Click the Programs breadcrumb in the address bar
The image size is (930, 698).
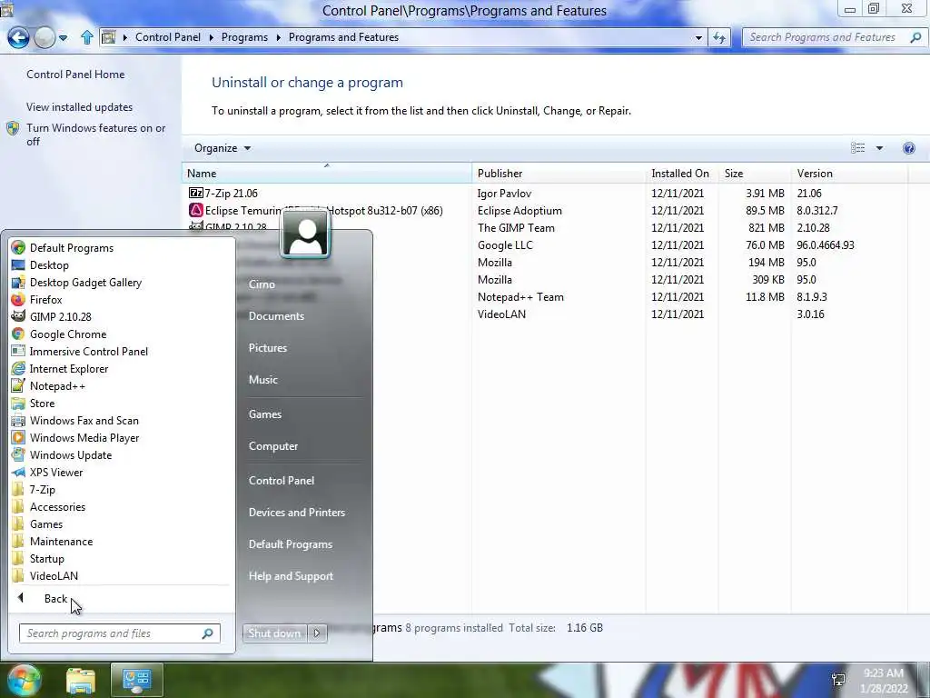tap(244, 36)
